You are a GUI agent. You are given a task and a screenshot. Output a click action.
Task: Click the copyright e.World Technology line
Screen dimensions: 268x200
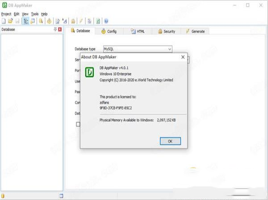coord(136,80)
